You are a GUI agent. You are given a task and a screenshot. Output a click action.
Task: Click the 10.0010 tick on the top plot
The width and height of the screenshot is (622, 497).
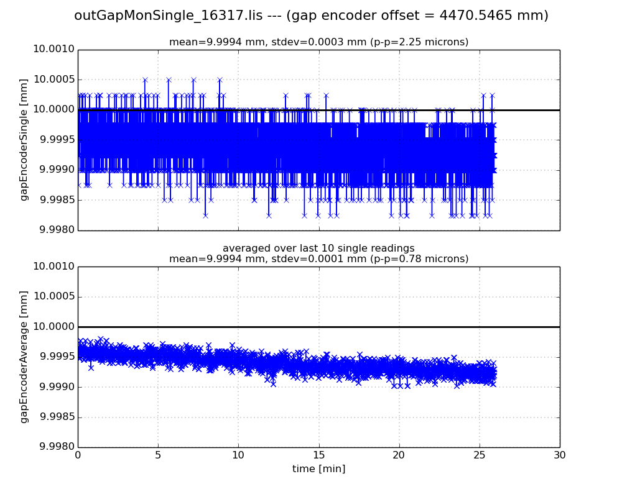click(53, 50)
